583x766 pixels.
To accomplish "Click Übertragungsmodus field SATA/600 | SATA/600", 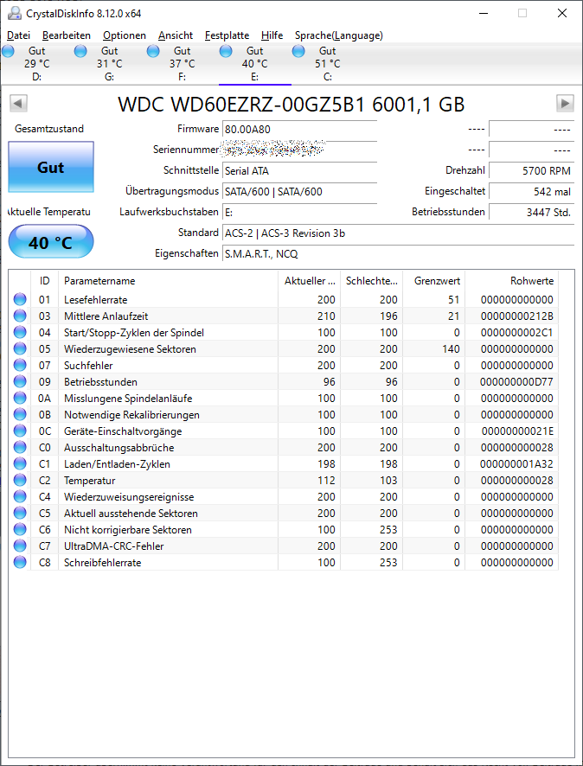I will pyautogui.click(x=299, y=192).
